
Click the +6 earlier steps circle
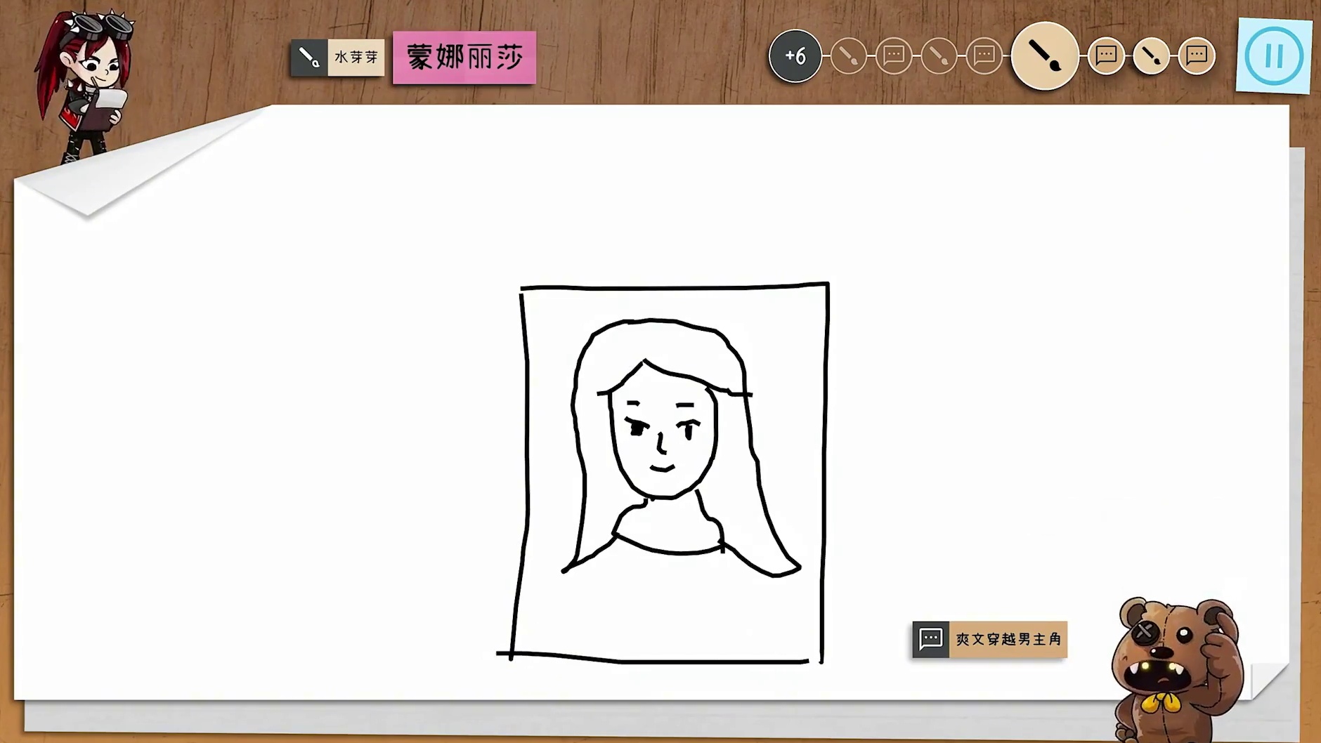(795, 55)
